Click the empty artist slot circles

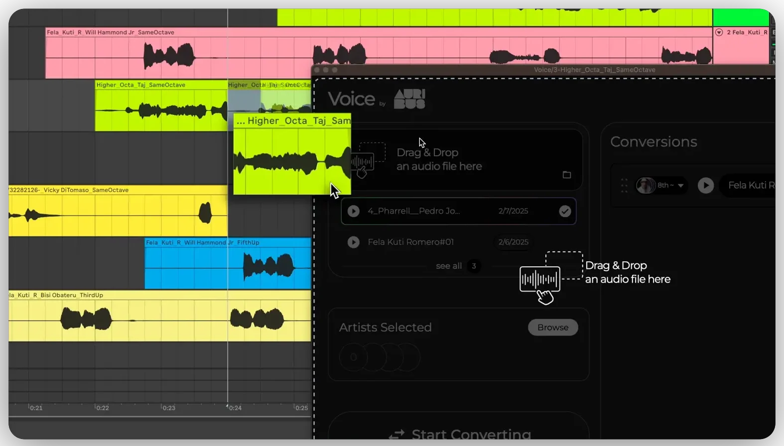pos(380,357)
